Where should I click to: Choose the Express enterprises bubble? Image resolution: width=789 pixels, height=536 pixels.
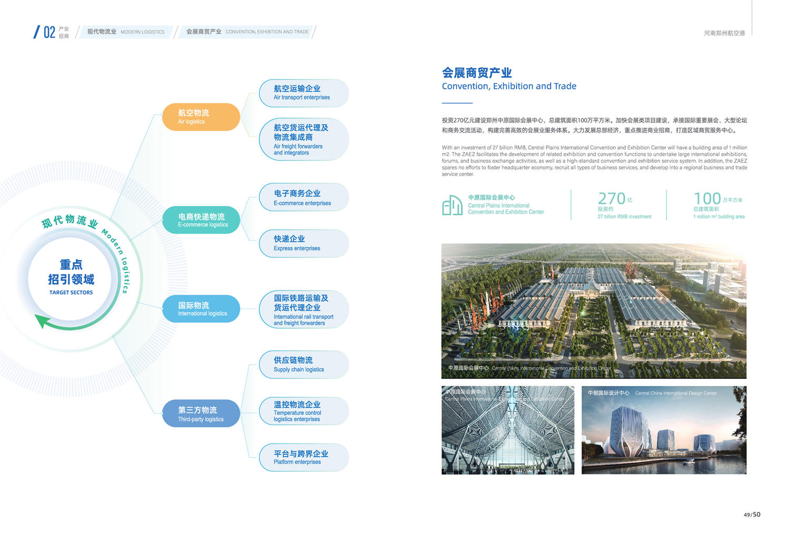tap(304, 243)
